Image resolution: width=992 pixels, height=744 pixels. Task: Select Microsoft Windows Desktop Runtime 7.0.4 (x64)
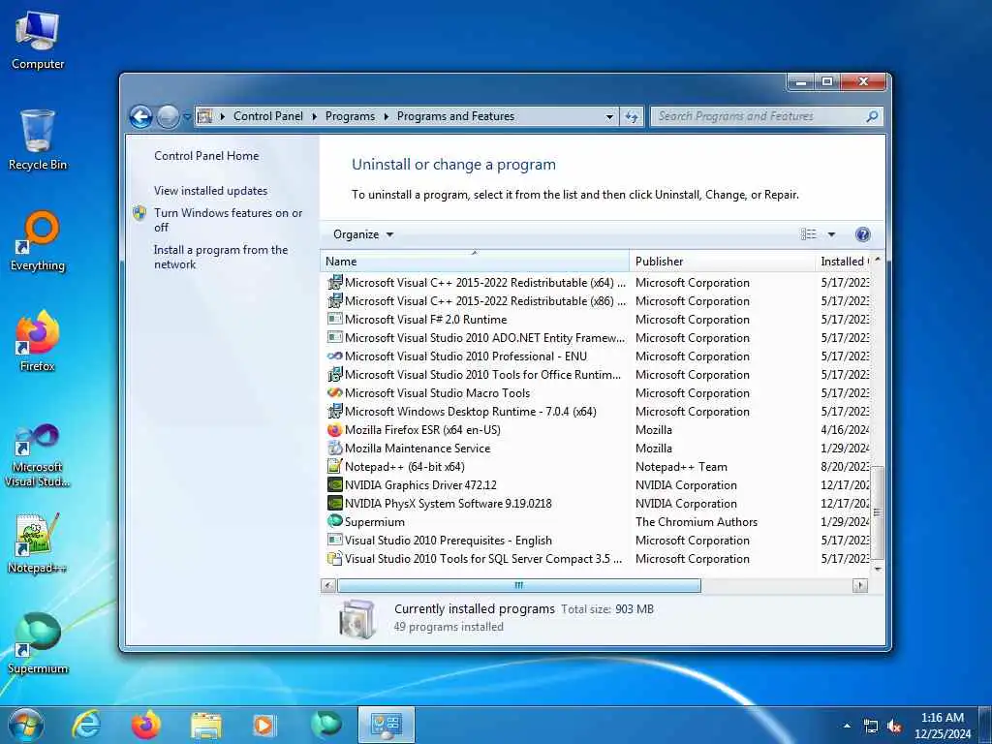click(x=470, y=411)
